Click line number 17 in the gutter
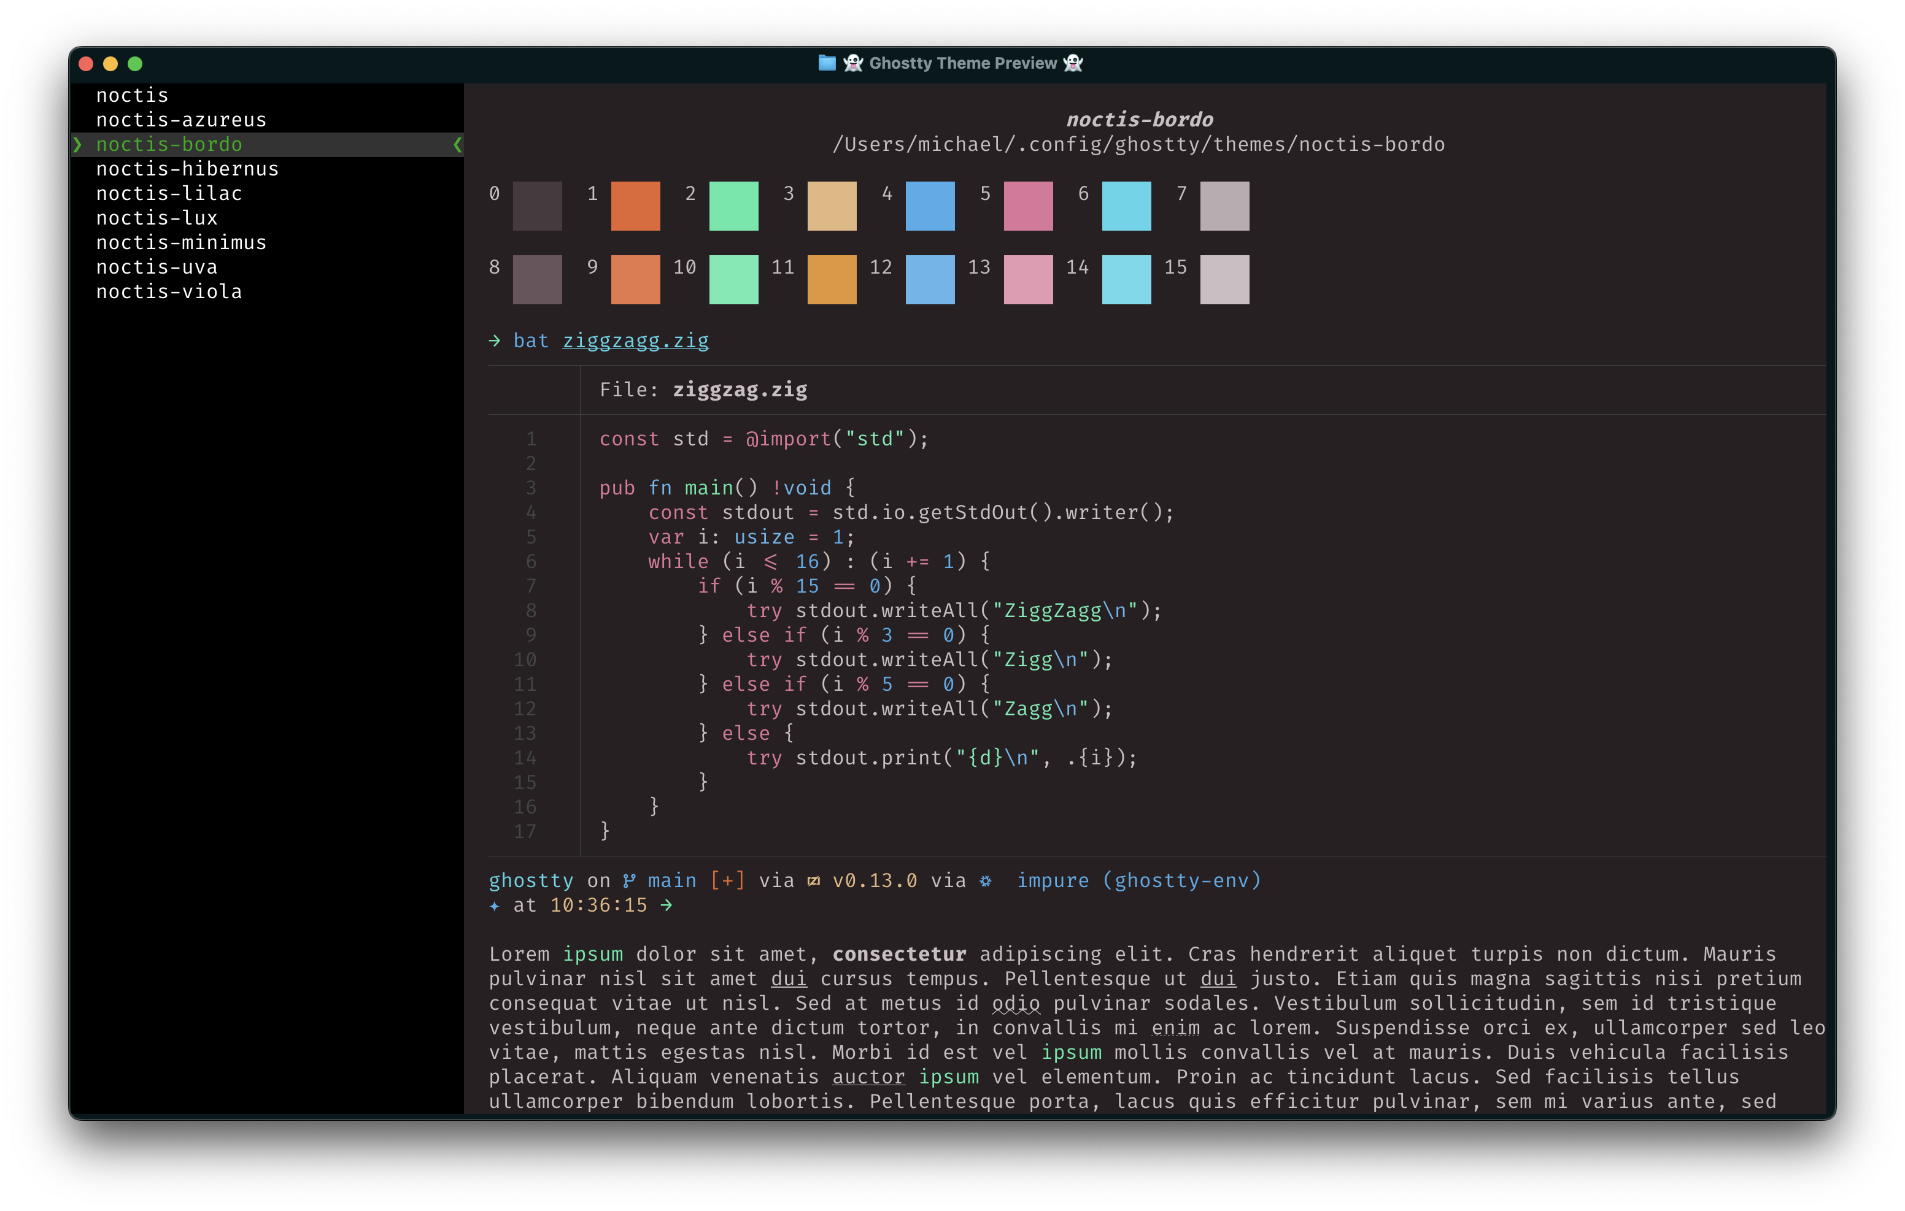Image resolution: width=1905 pixels, height=1211 pixels. pos(525,831)
